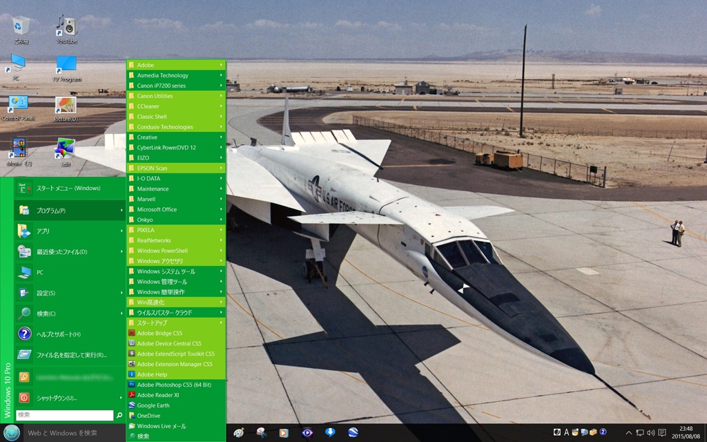Open the Picture (D) desktop shortcut
The image size is (707, 442).
click(x=66, y=108)
